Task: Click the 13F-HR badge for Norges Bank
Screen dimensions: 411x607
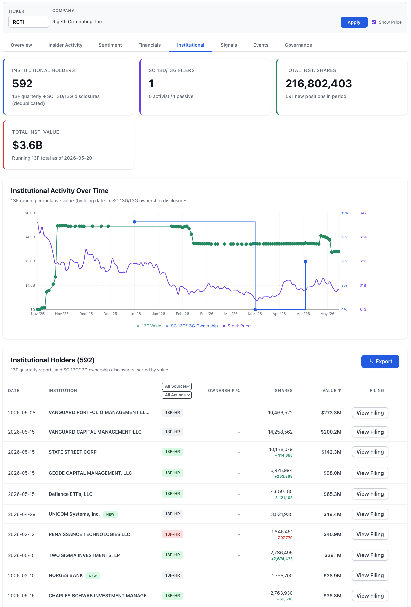Action: [x=173, y=575]
